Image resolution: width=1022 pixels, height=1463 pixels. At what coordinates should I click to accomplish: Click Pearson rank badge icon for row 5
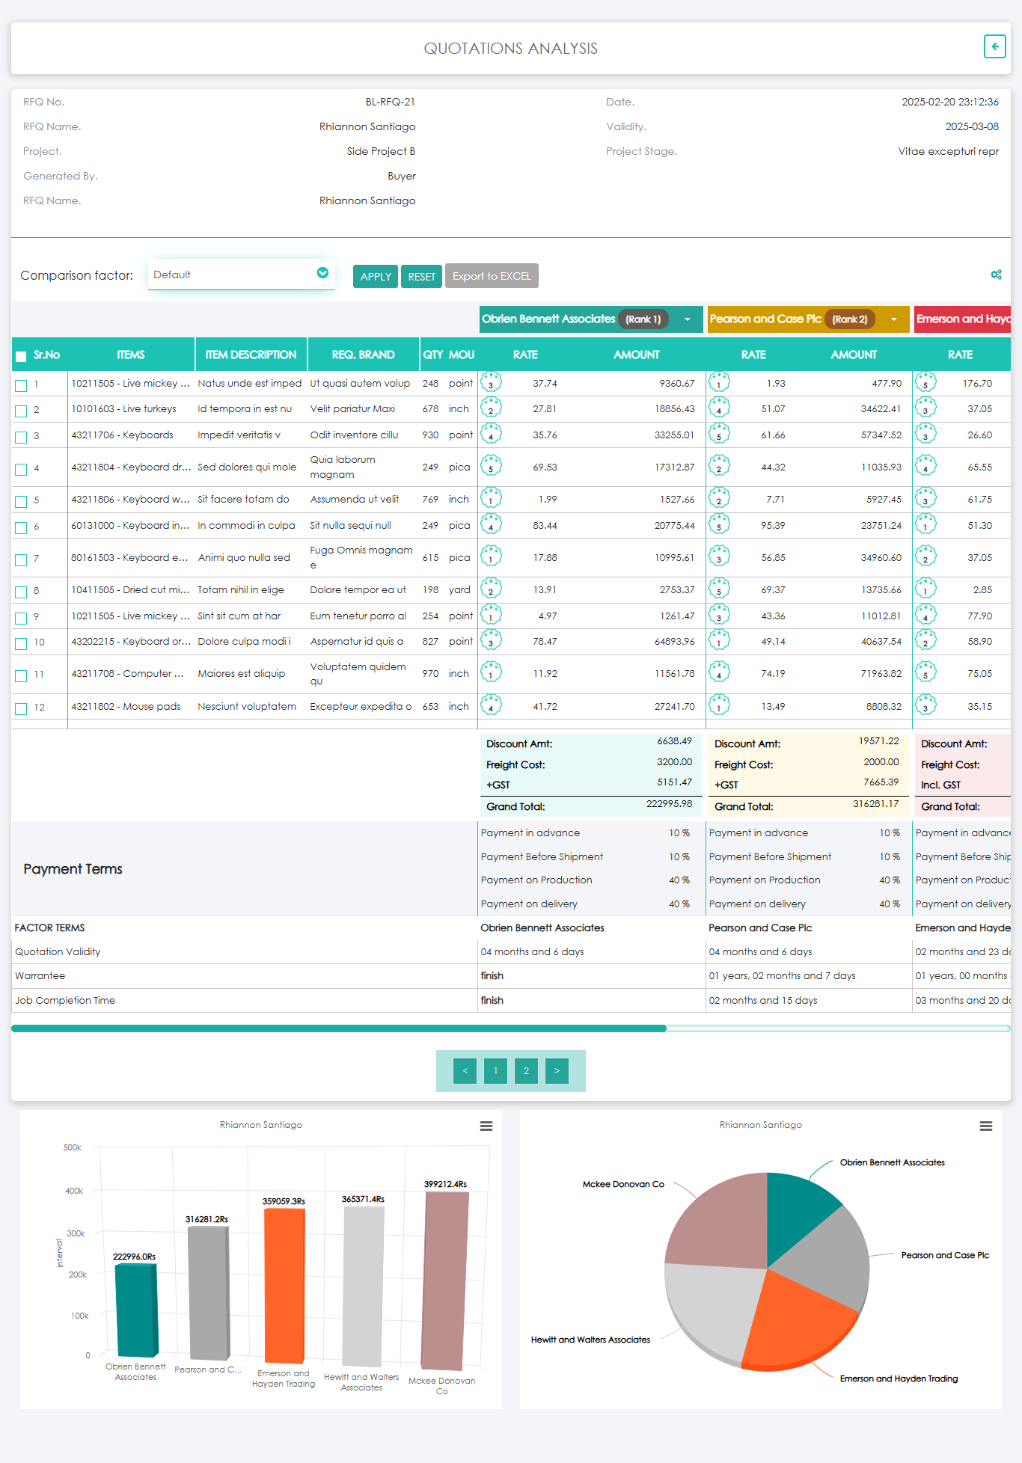pyautogui.click(x=719, y=499)
